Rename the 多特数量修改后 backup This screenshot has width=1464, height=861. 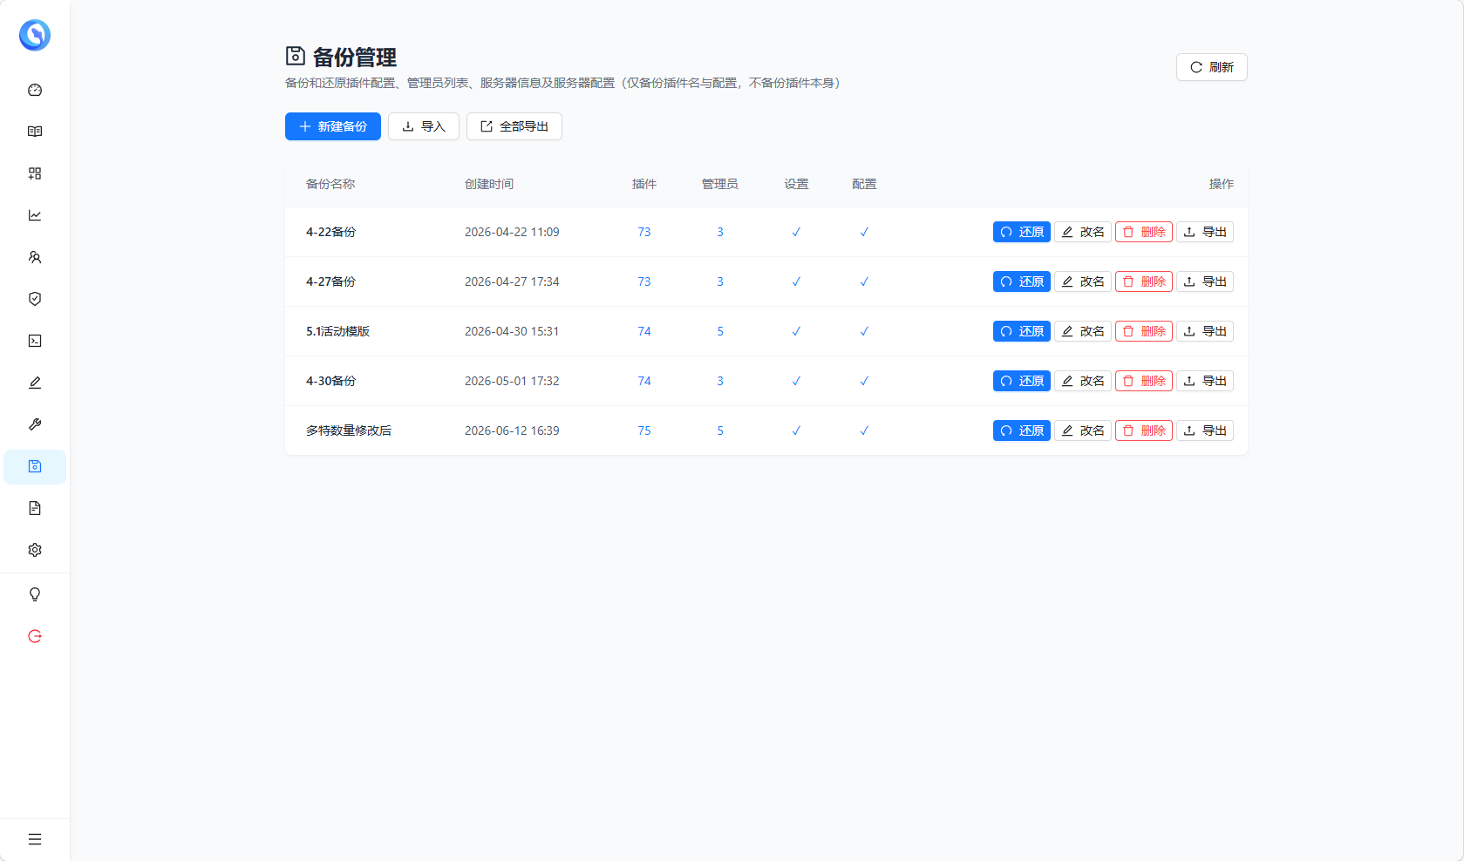(x=1083, y=430)
